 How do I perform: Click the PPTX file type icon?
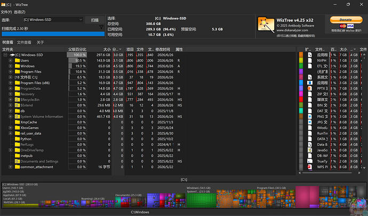310,88
